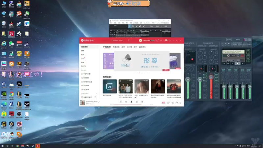Start heartbeat mode next to 我喜欢的音乐
The image size is (263, 148).
coord(95,97)
